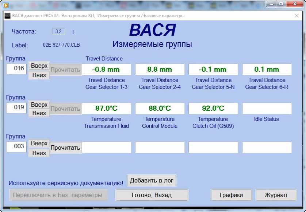Click label Travel Distance Gear Selector 2-4
This screenshot has width=306, height=212.
(160, 83)
